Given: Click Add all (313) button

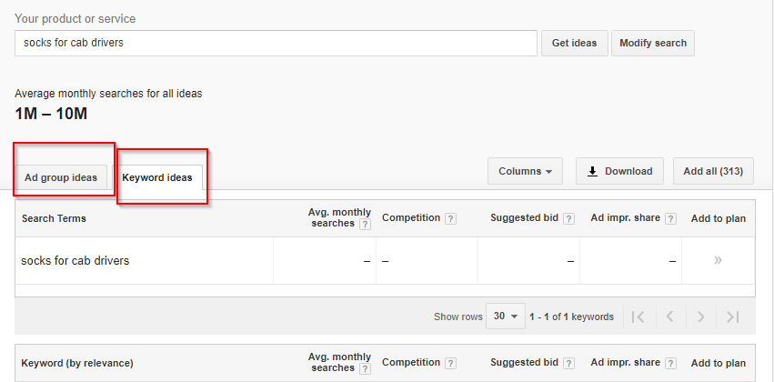Looking at the screenshot, I should point(713,171).
